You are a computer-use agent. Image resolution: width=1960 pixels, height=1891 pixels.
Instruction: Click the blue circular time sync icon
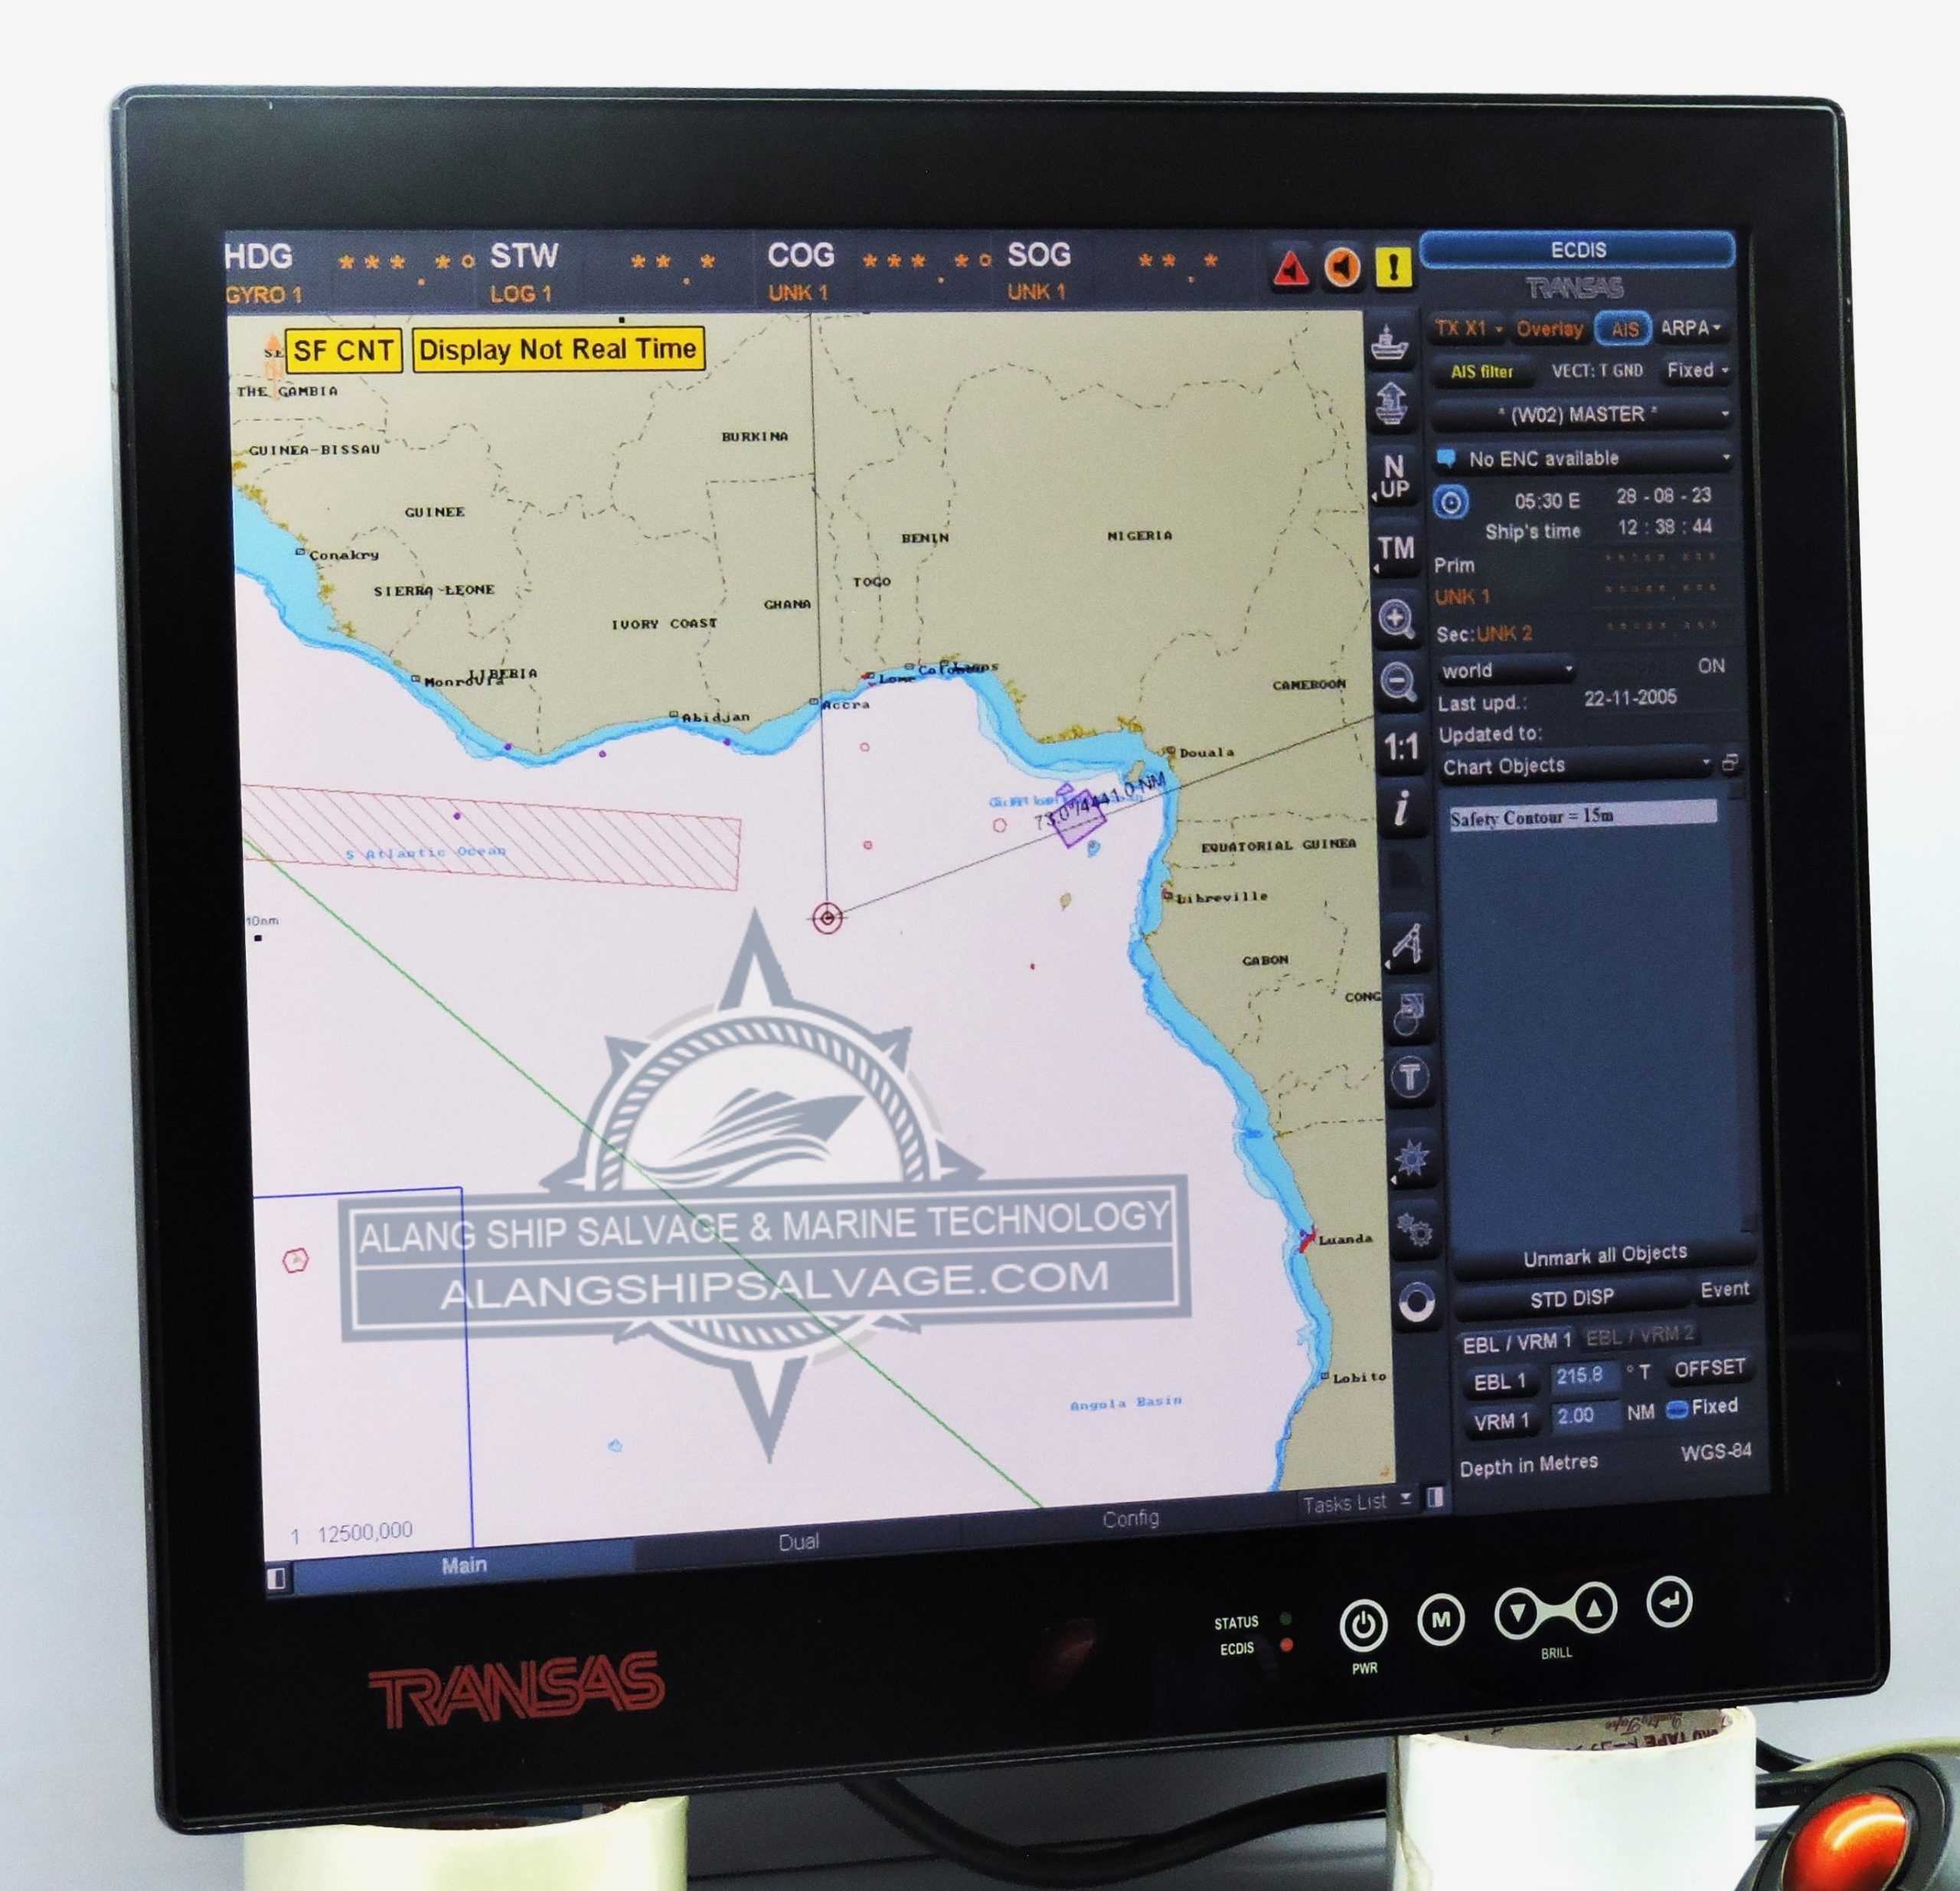(x=1451, y=502)
